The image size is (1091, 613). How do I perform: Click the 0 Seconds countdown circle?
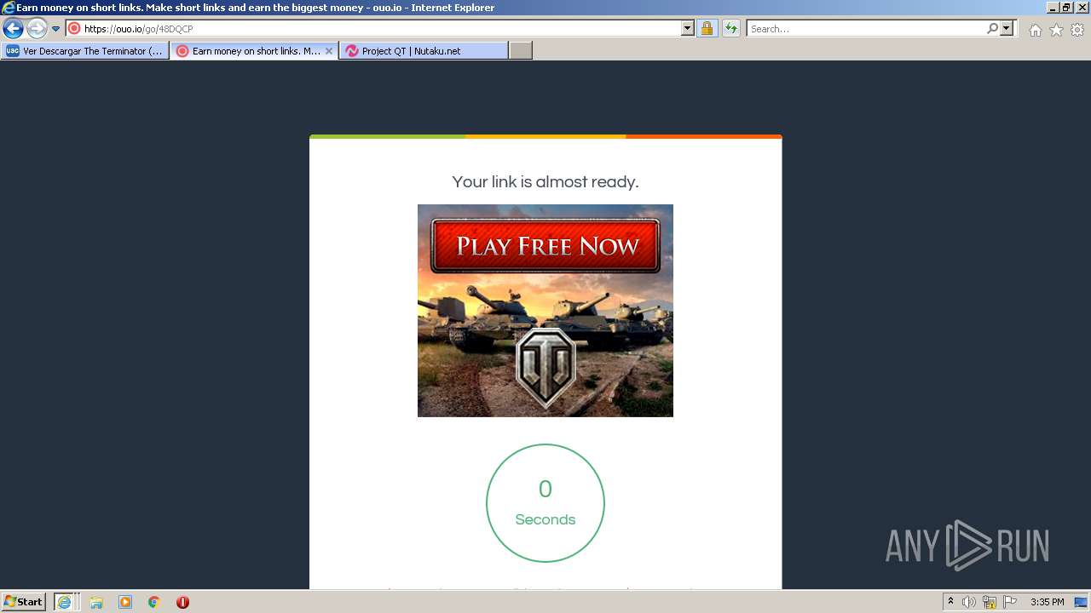click(545, 503)
